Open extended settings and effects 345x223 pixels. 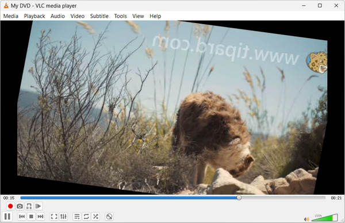[63, 217]
